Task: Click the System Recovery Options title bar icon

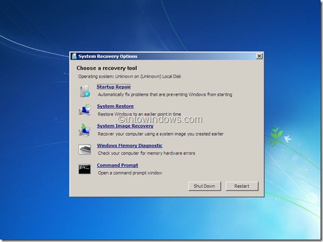Action: coord(74,56)
